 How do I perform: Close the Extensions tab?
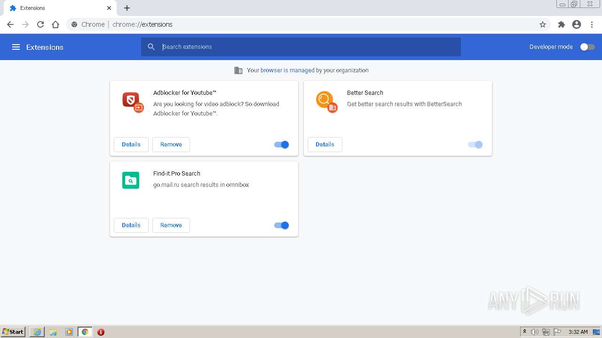[x=109, y=8]
